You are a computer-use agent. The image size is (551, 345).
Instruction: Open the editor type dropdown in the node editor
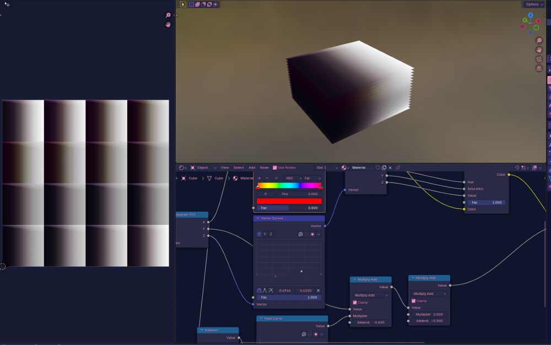[x=183, y=168]
